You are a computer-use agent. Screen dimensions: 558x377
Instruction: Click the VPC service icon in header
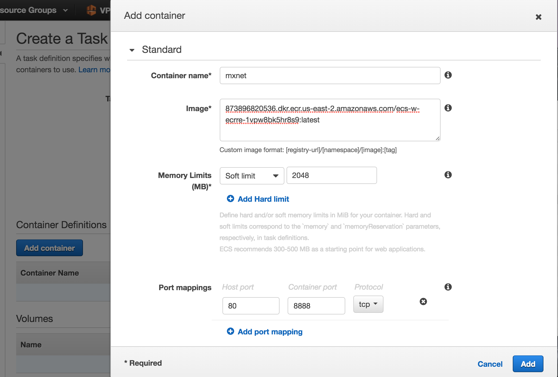[x=92, y=10]
